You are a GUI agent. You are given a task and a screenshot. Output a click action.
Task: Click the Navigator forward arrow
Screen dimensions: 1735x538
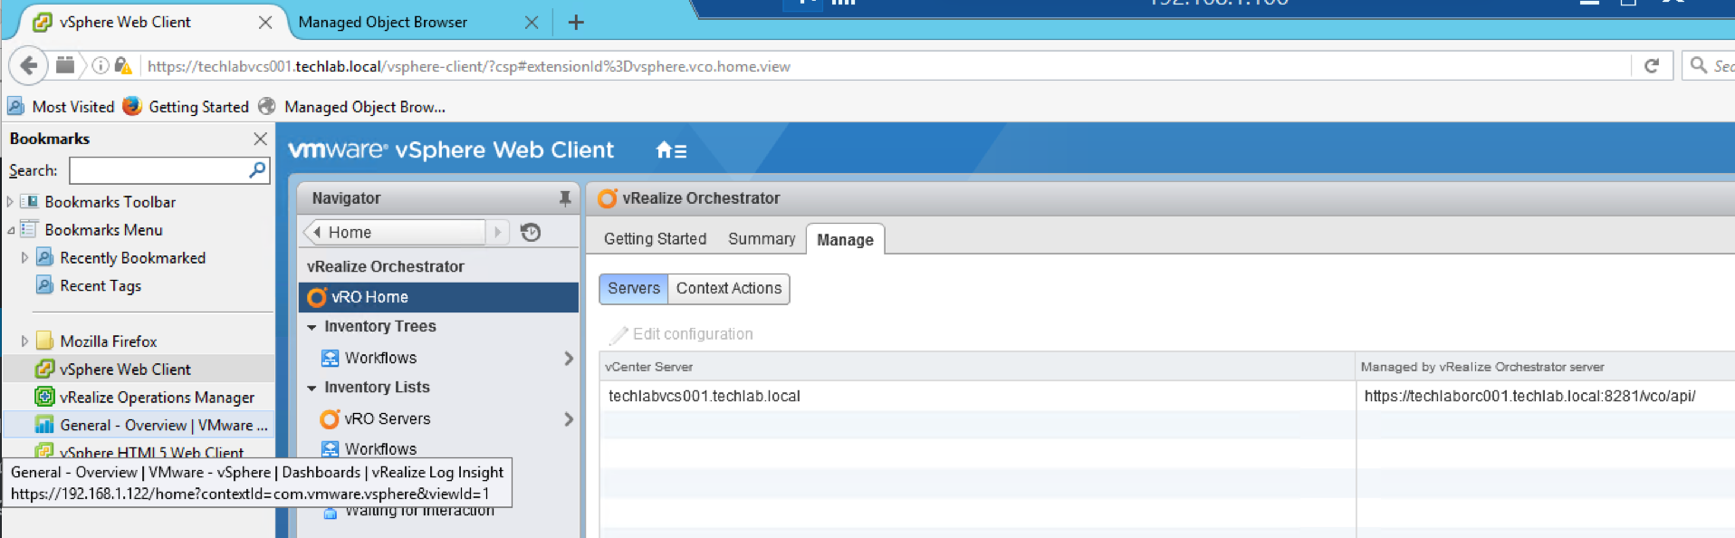[497, 233]
